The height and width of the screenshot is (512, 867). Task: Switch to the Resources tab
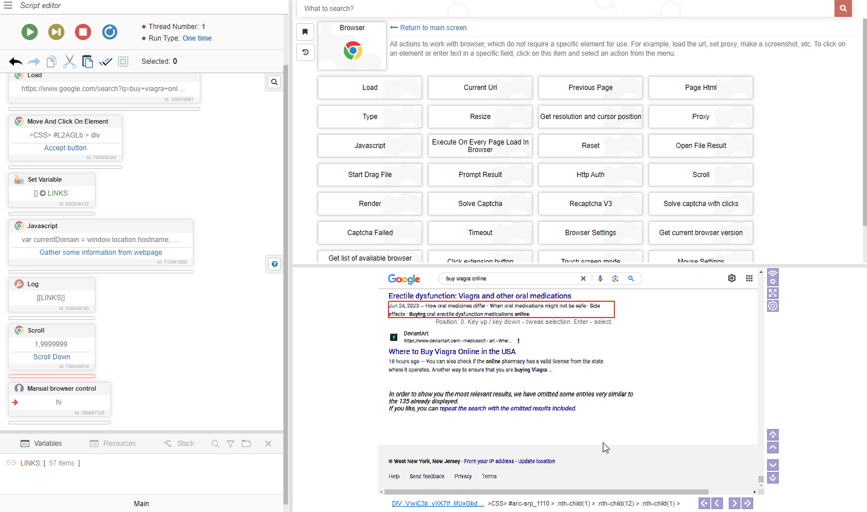click(113, 444)
